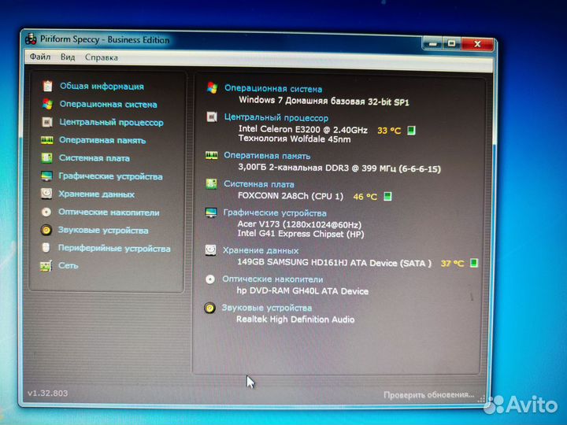The image size is (567, 425).
Task: Click Проверить обновления link
Action: point(428,394)
